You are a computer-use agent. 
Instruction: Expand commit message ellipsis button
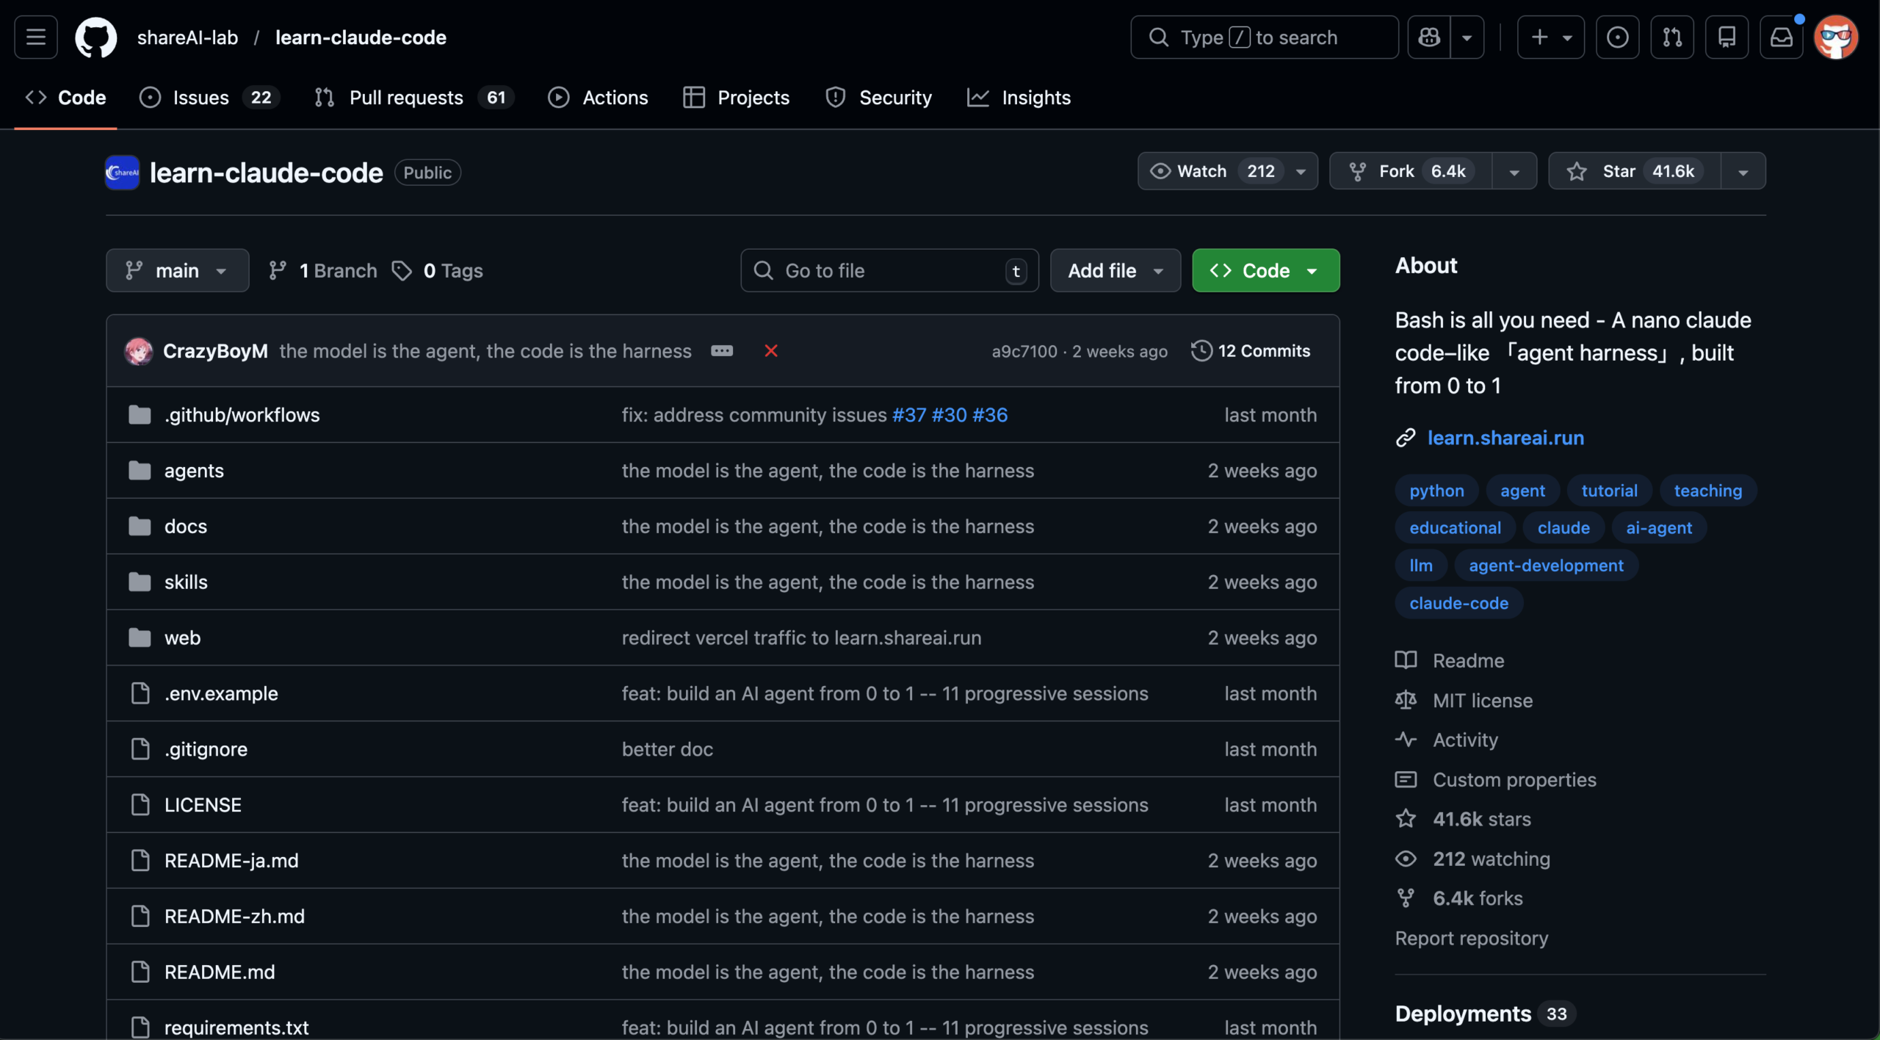[721, 351]
